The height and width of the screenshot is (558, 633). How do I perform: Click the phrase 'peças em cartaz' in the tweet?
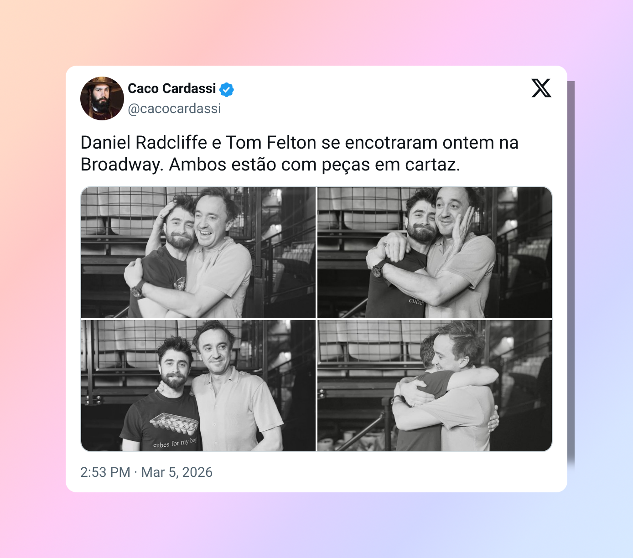391,165
